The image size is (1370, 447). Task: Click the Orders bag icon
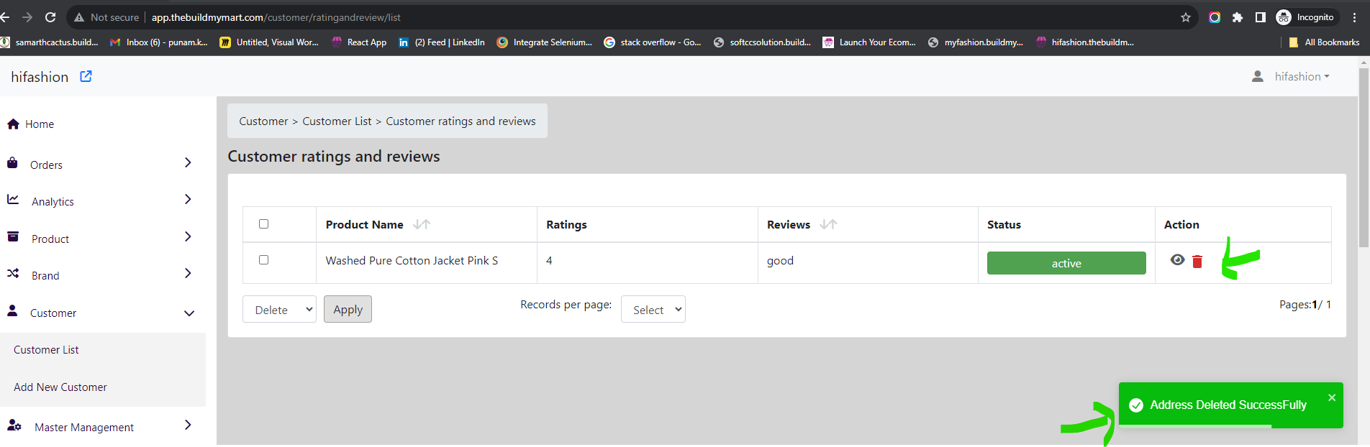tap(12, 163)
